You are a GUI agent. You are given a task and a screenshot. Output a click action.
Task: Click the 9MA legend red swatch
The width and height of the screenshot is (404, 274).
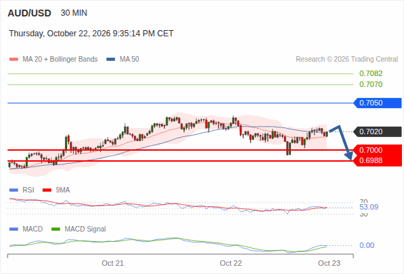coord(47,190)
